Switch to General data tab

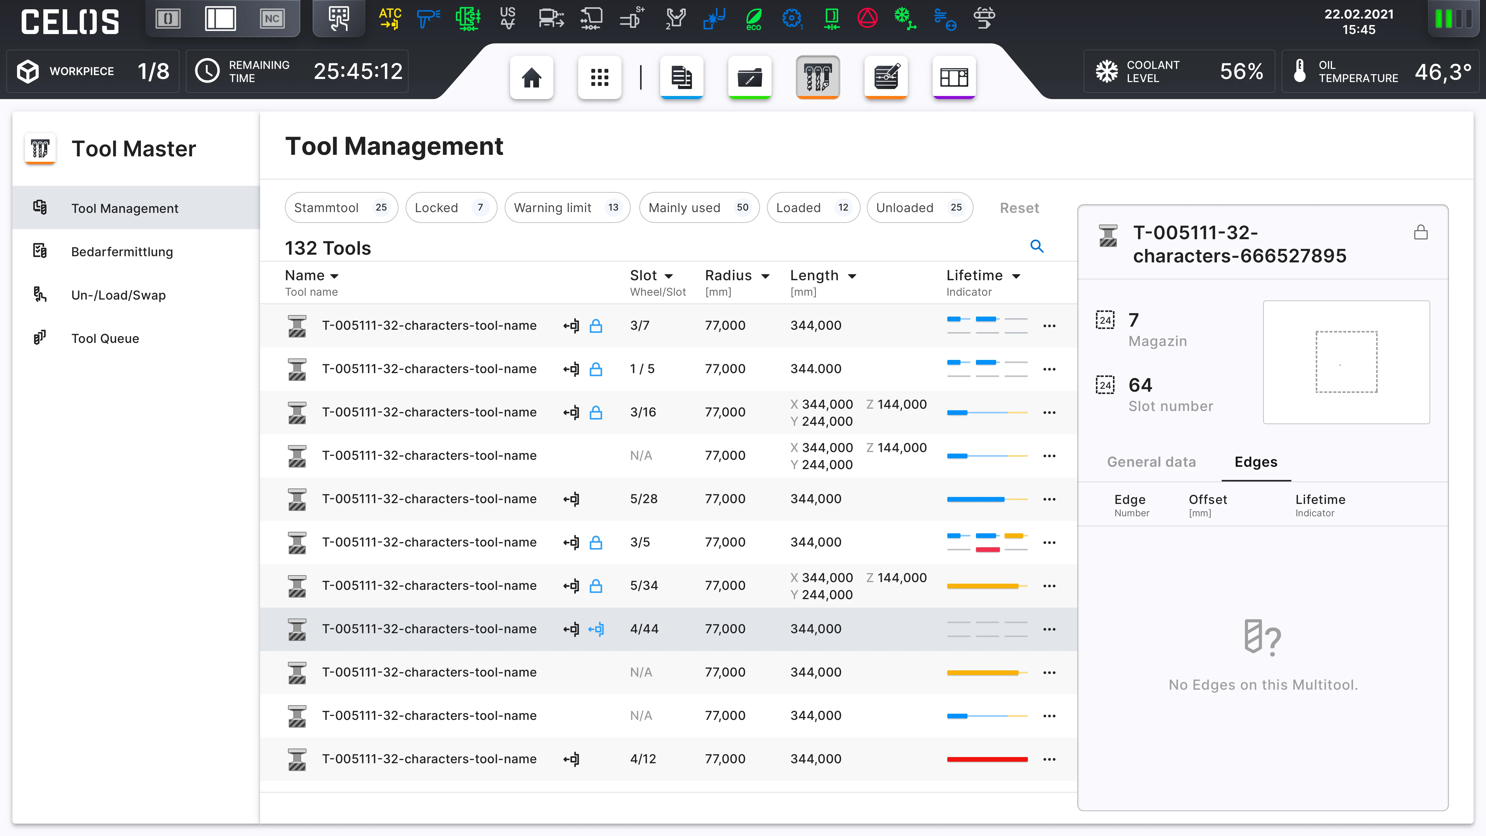tap(1151, 462)
